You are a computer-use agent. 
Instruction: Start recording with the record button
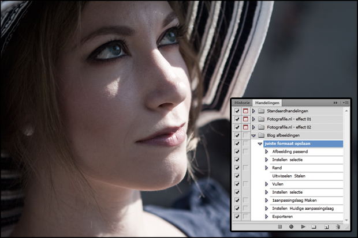(x=291, y=227)
